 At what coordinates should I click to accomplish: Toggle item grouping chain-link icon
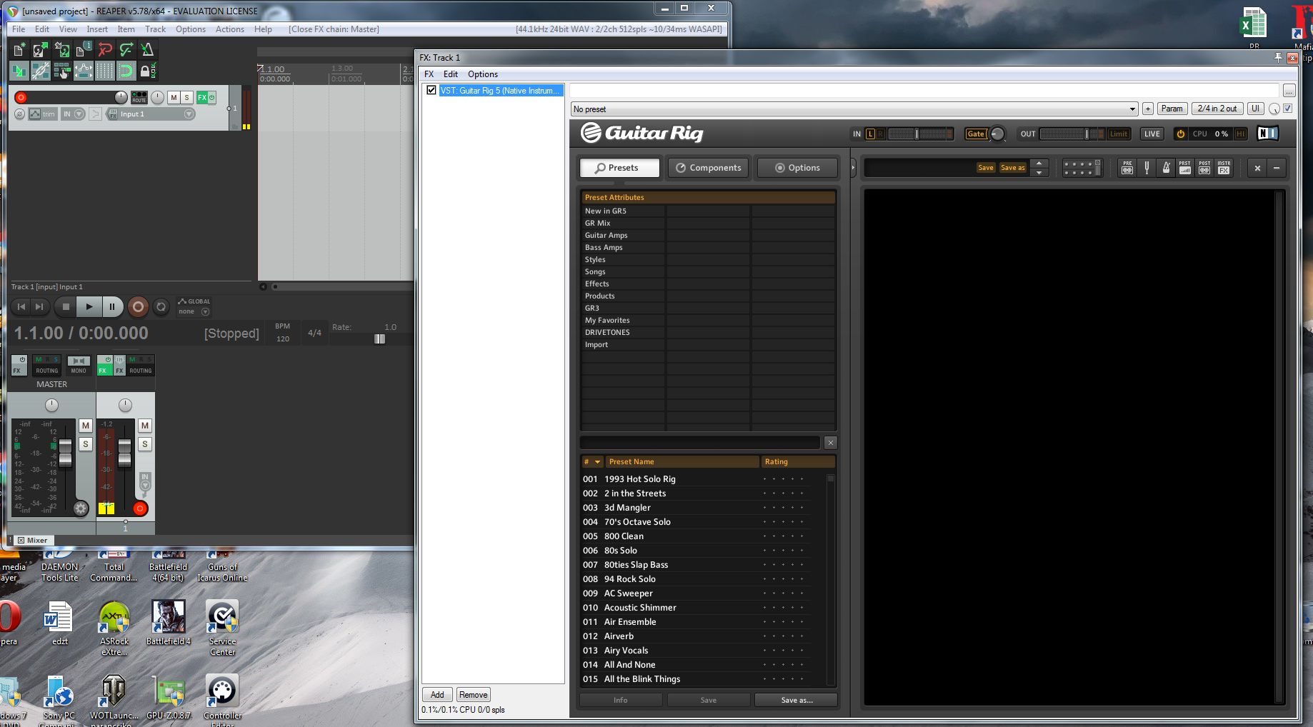click(41, 71)
